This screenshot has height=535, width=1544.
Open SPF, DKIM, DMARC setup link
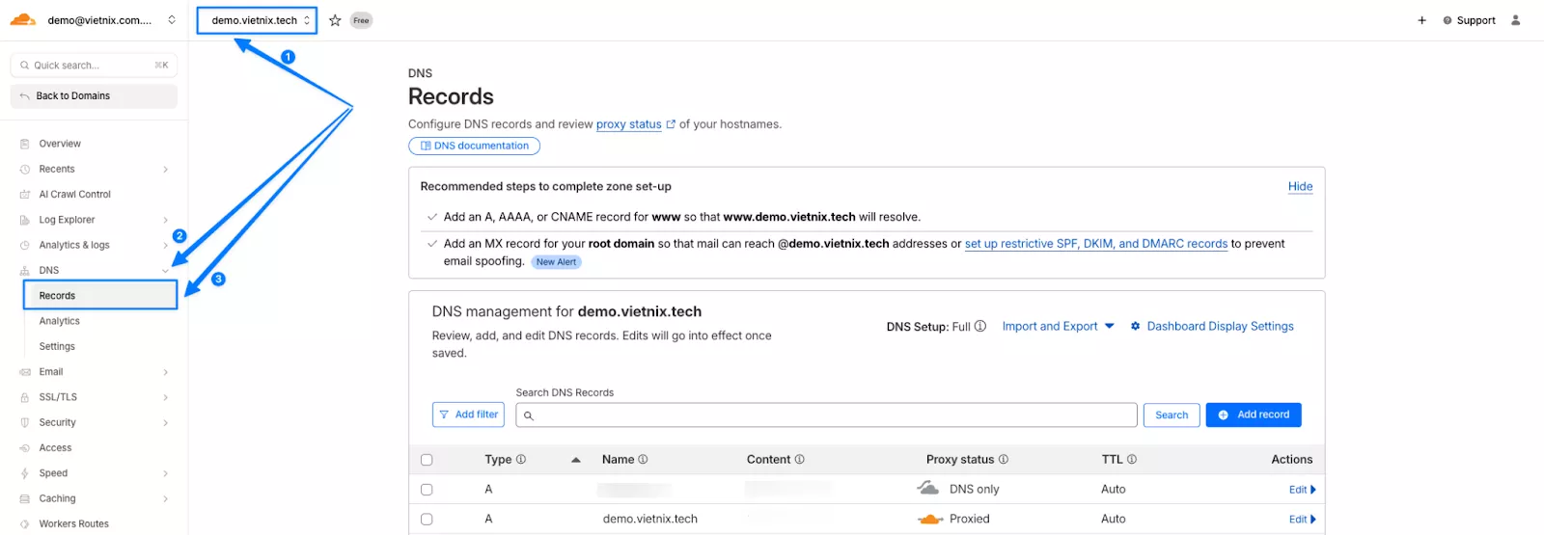1096,244
